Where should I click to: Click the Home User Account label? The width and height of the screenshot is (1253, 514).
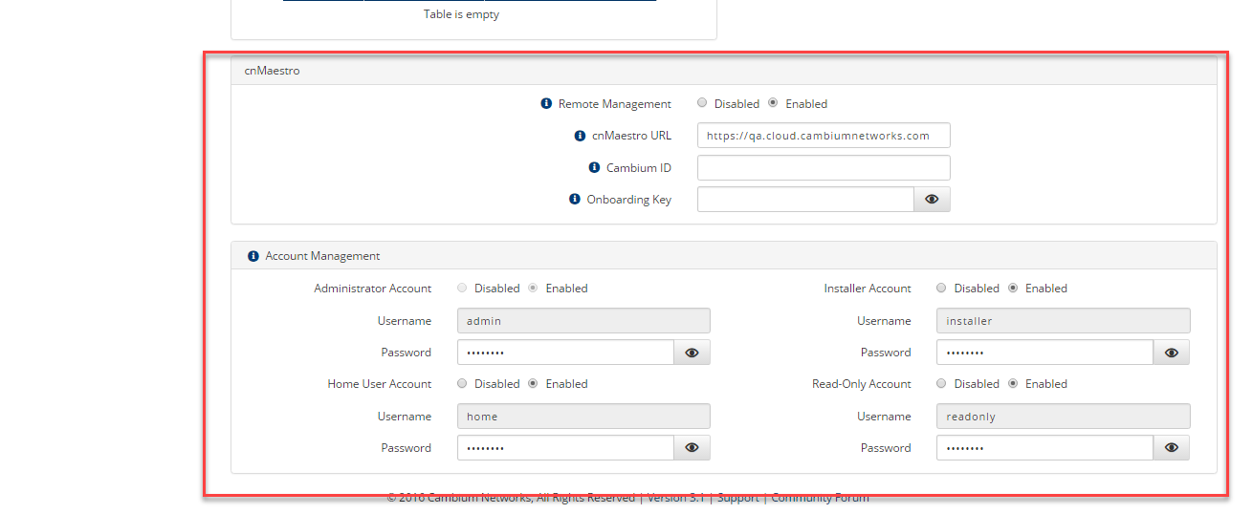pos(380,384)
